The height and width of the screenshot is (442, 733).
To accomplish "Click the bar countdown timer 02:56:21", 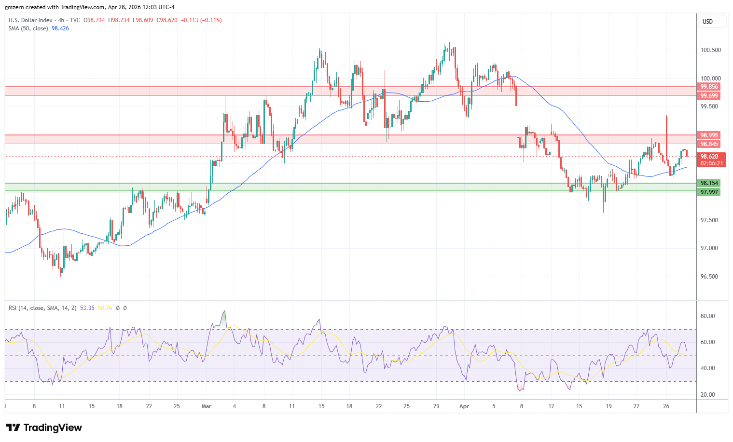I will [x=712, y=163].
